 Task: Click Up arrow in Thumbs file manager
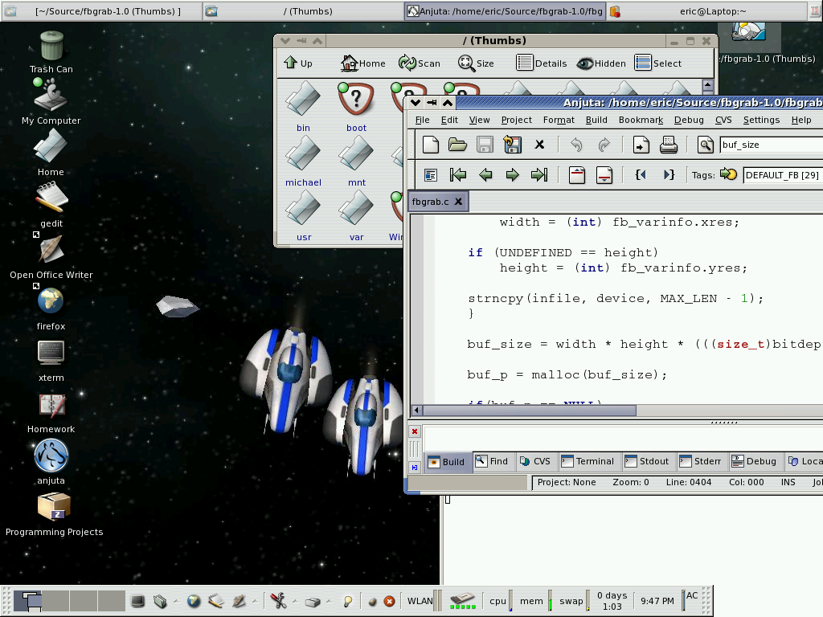[297, 63]
